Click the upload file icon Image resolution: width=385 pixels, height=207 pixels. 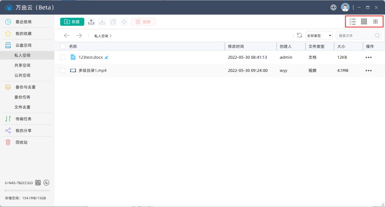click(x=91, y=22)
